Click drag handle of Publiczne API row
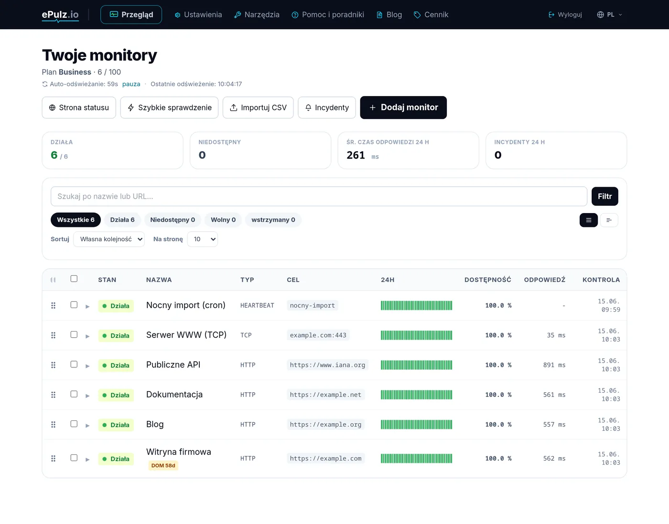The width and height of the screenshot is (669, 524). [54, 365]
